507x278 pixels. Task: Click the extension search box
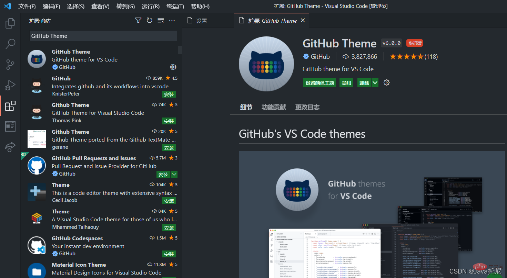103,36
